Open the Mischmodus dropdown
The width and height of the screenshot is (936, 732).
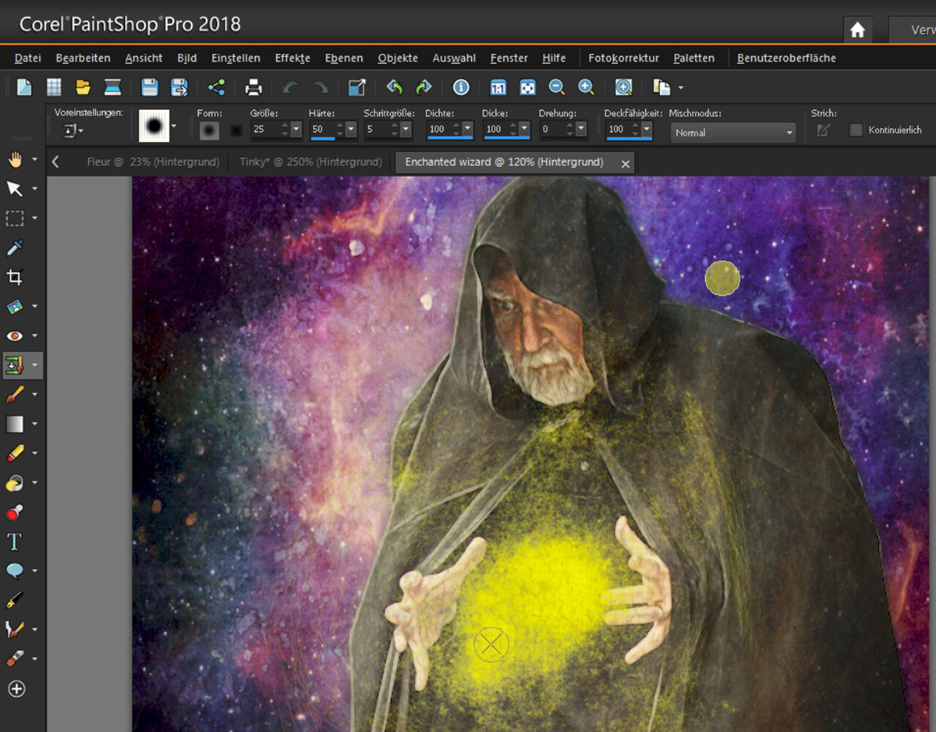(x=732, y=133)
